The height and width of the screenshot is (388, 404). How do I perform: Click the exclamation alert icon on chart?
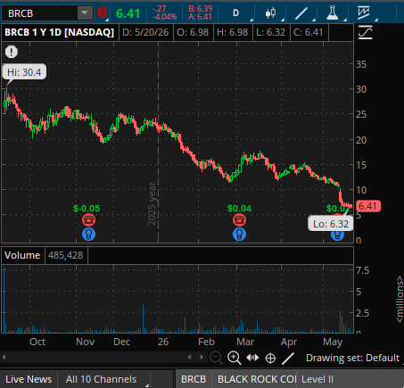12,52
